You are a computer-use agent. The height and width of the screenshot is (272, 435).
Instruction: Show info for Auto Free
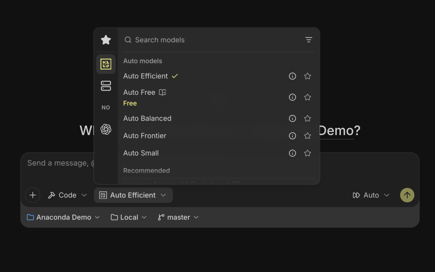click(292, 97)
